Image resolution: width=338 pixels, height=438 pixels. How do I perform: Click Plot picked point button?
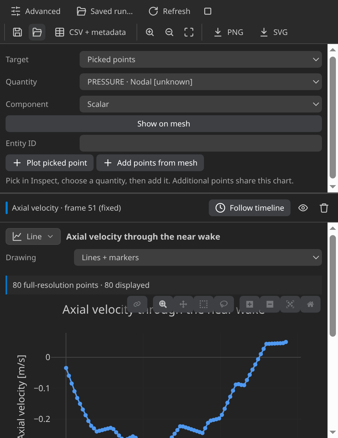50,163
